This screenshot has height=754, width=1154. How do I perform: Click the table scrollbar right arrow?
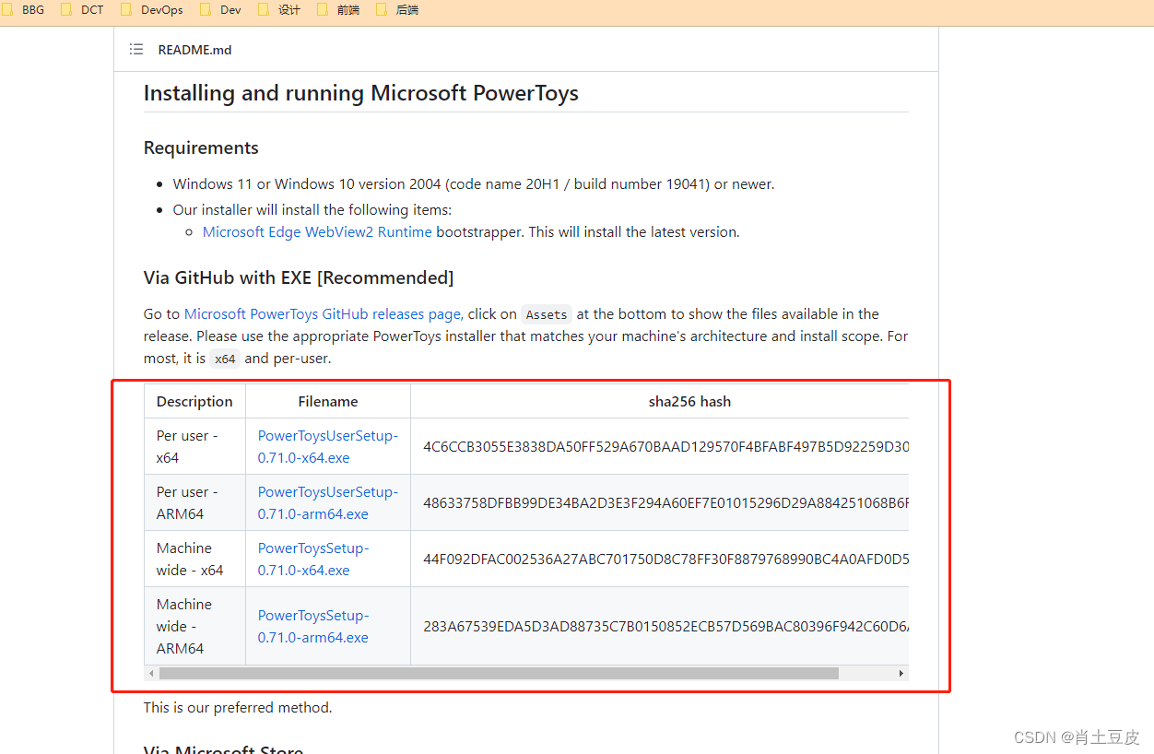coord(901,674)
